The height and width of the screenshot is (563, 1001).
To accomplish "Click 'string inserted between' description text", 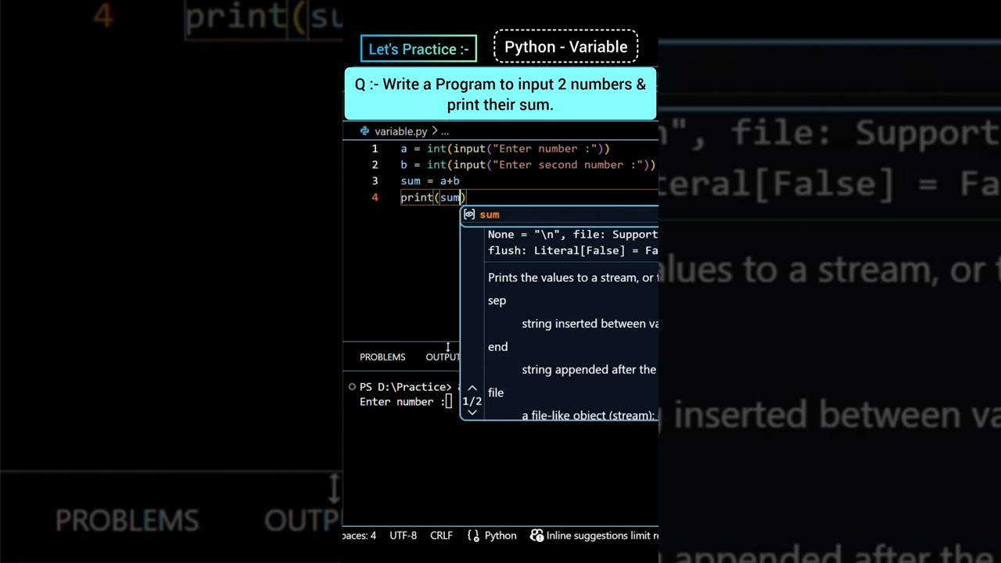I will [590, 324].
